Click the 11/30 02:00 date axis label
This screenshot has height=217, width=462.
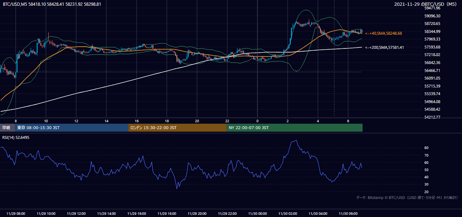288,214
